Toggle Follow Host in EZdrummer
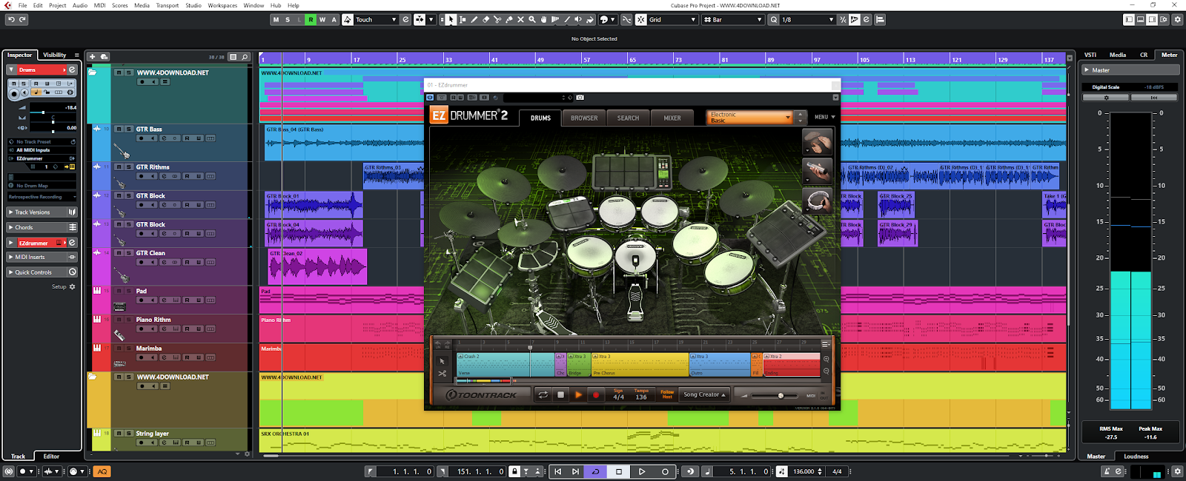This screenshot has width=1186, height=481. coord(667,394)
